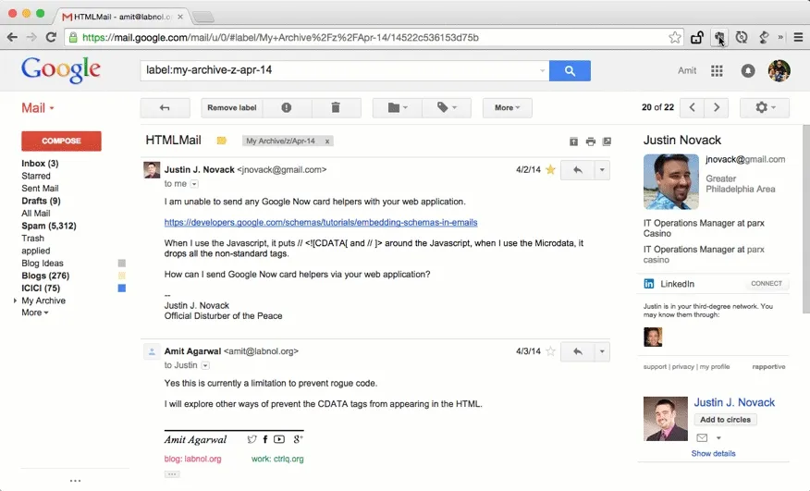Click LinkedIn CONNECT button
The image size is (810, 491).
click(767, 283)
